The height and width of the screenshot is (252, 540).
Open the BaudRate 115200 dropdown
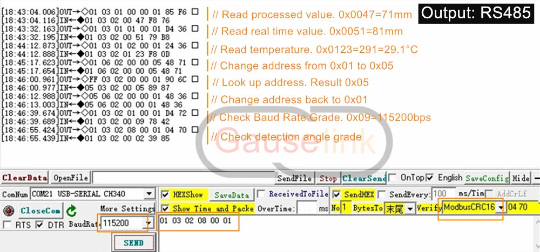148,223
